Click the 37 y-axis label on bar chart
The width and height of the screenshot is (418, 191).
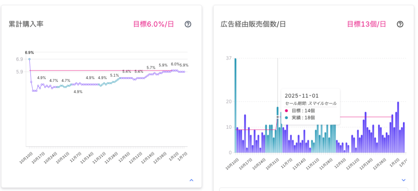tap(229, 58)
